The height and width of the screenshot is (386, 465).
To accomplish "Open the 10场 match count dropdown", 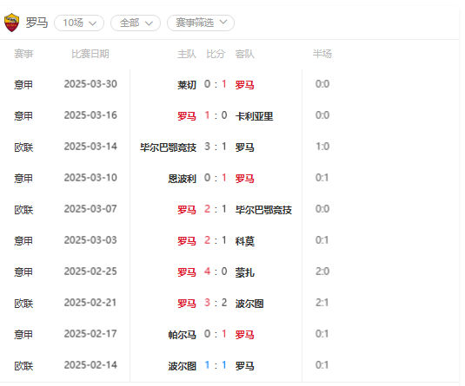I will (x=79, y=23).
